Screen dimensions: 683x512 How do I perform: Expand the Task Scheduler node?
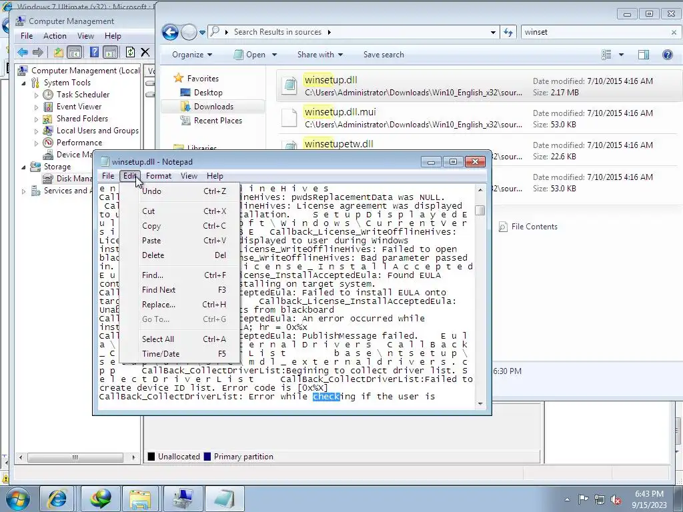tap(36, 95)
